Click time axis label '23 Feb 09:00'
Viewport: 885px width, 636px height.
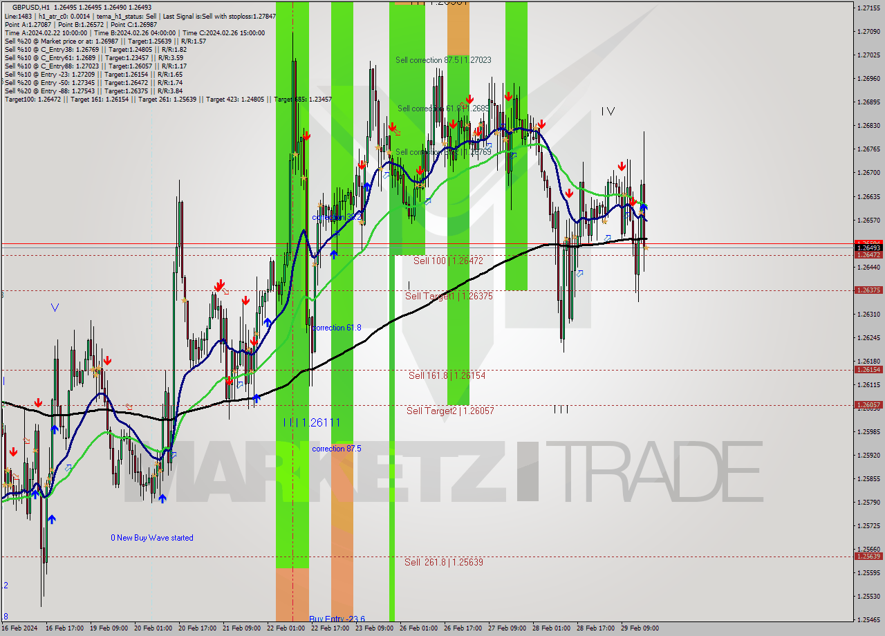point(374,628)
